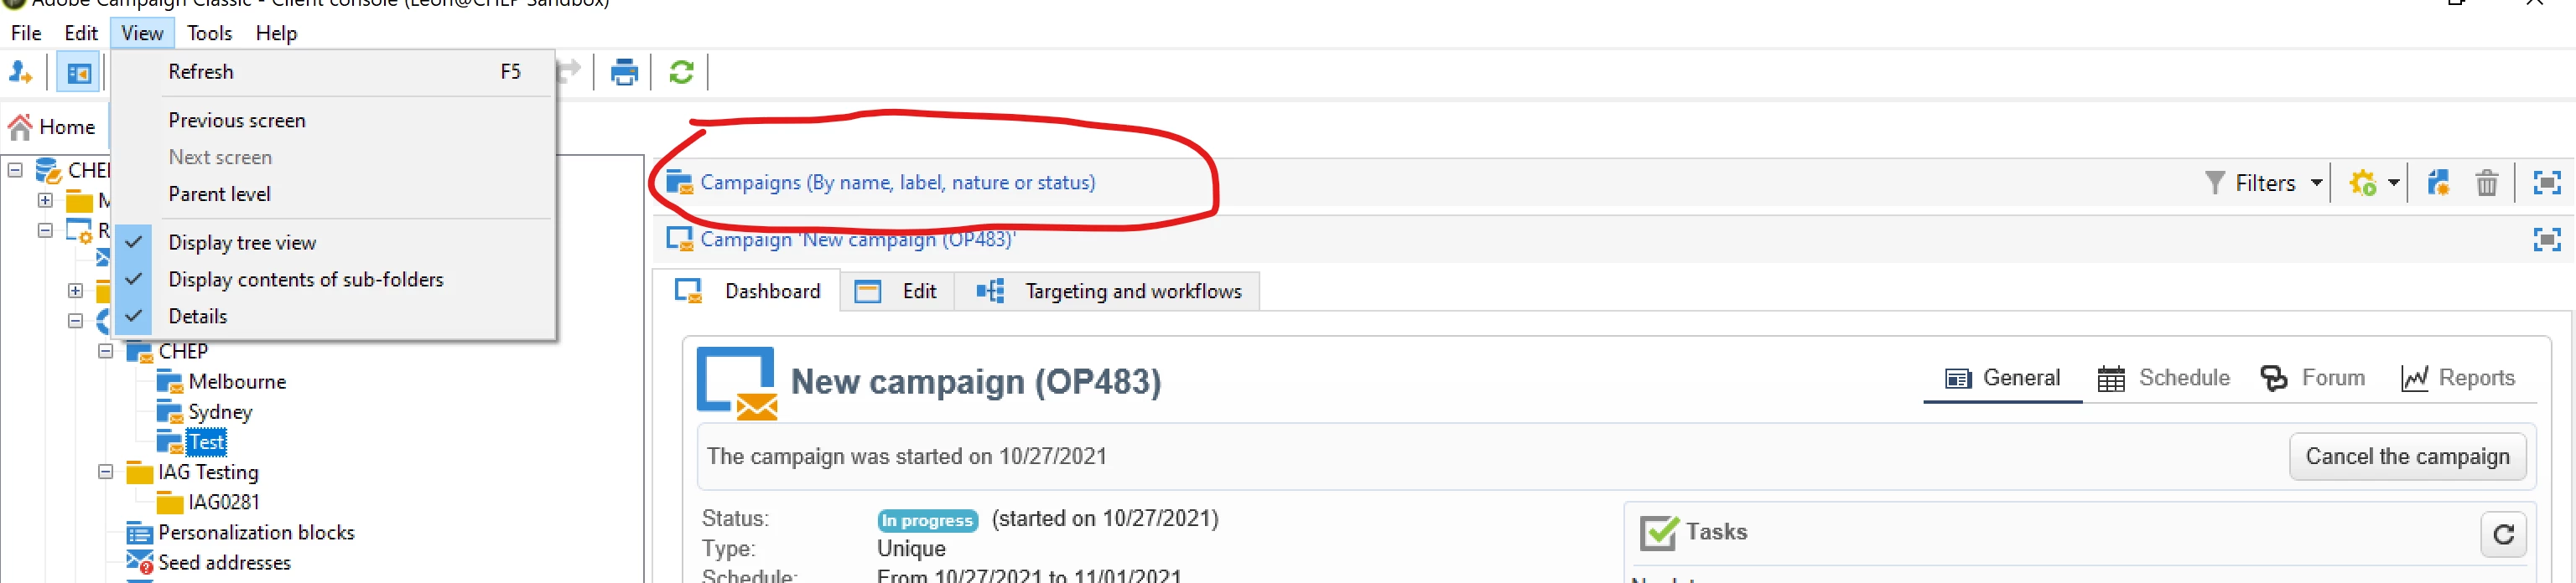Click the explorer view toolbar icon
2576x583 pixels.
point(78,72)
